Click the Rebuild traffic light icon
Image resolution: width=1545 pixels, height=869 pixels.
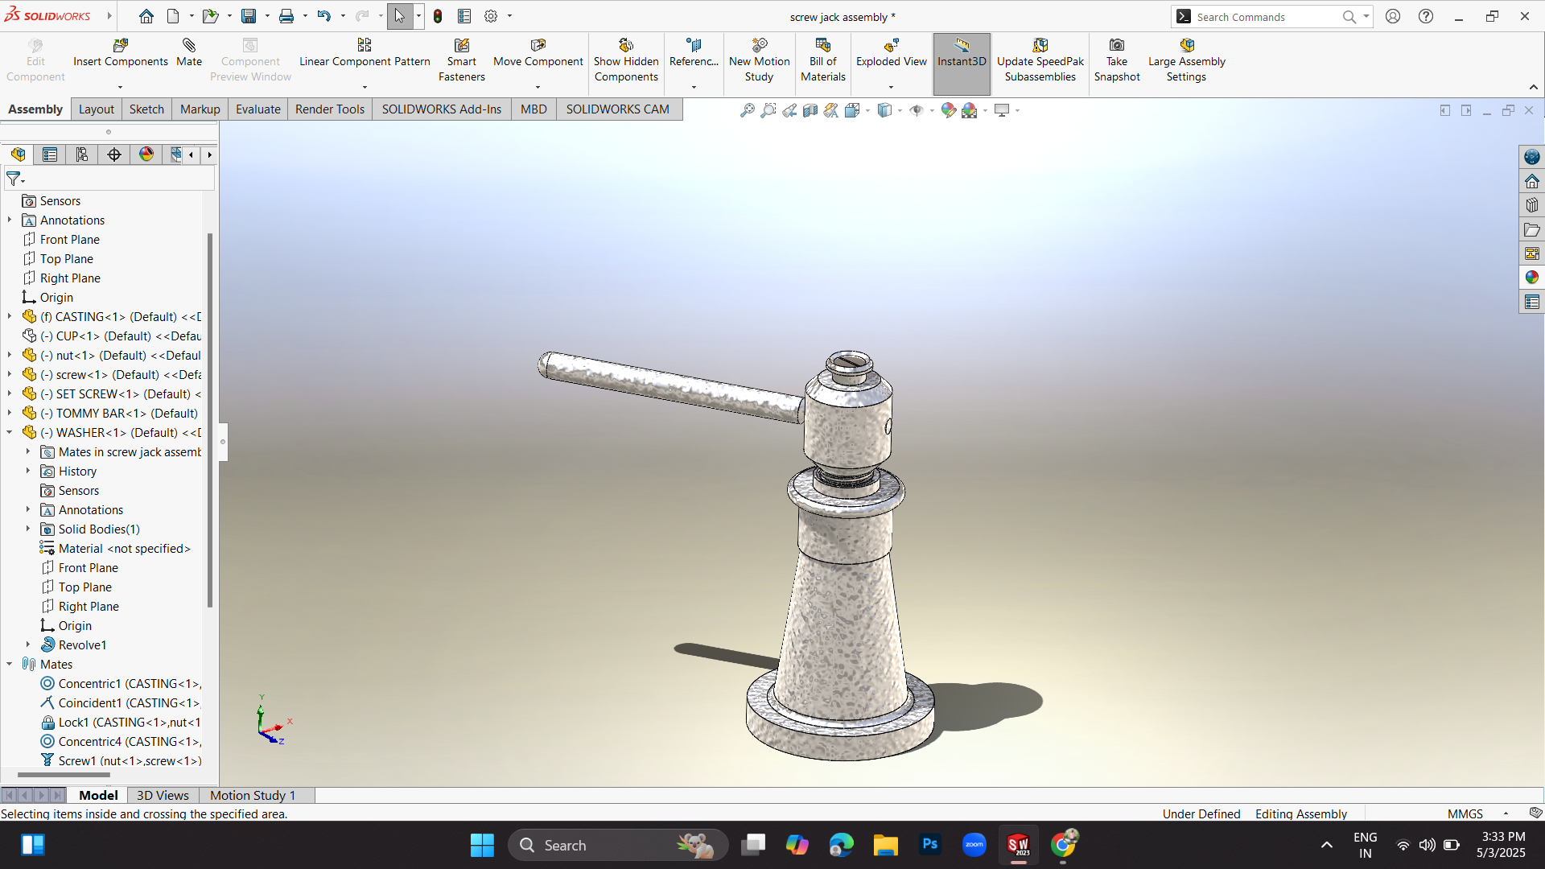click(x=438, y=16)
